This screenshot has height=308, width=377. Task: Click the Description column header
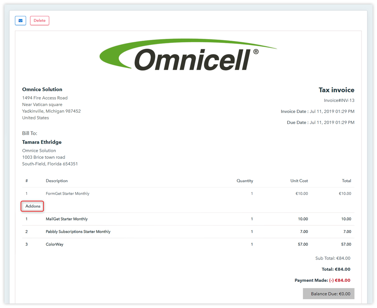57,181
